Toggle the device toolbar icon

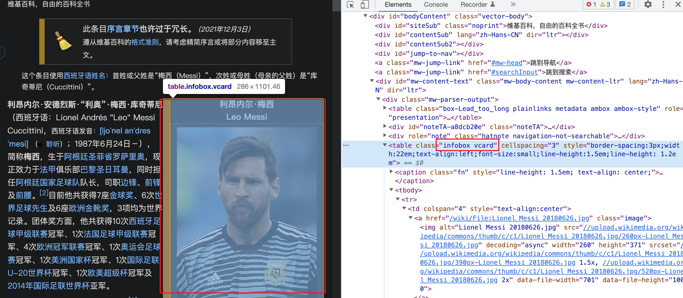pos(365,5)
